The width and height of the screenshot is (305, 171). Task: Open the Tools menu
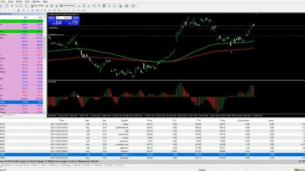click(28, 1)
